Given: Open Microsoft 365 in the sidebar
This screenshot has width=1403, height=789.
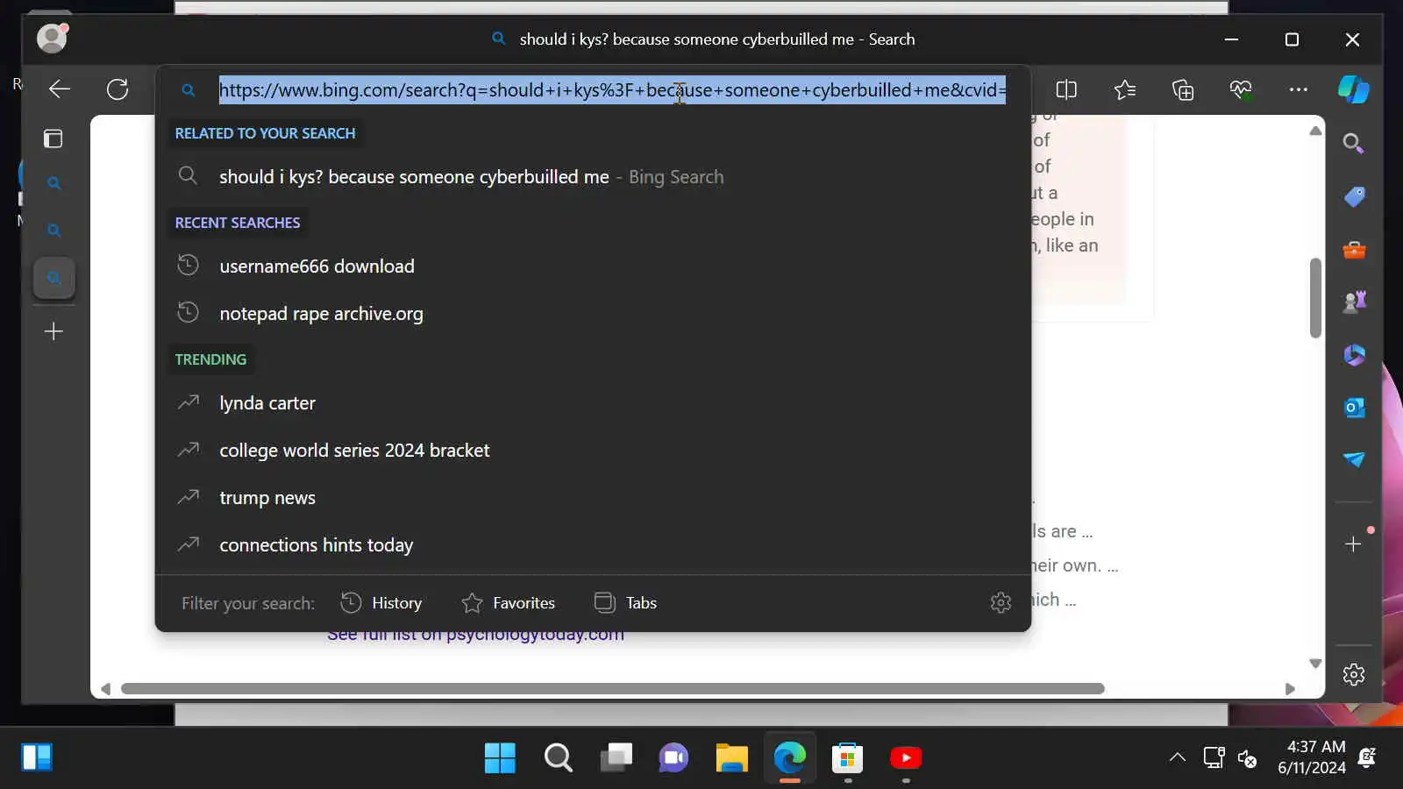Looking at the screenshot, I should pos(1354,355).
